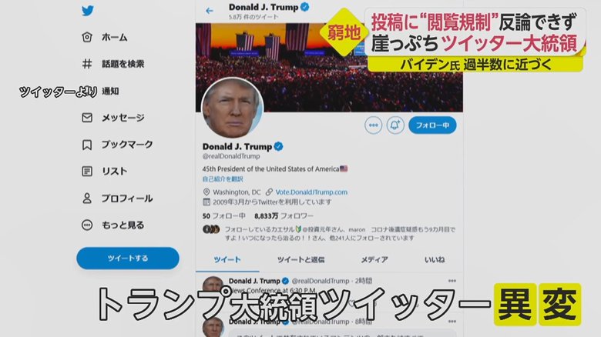Click the Twitter bird logo

coord(87,11)
